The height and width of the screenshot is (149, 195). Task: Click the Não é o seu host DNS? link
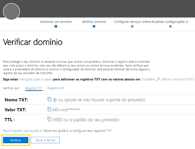(x=177, y=79)
